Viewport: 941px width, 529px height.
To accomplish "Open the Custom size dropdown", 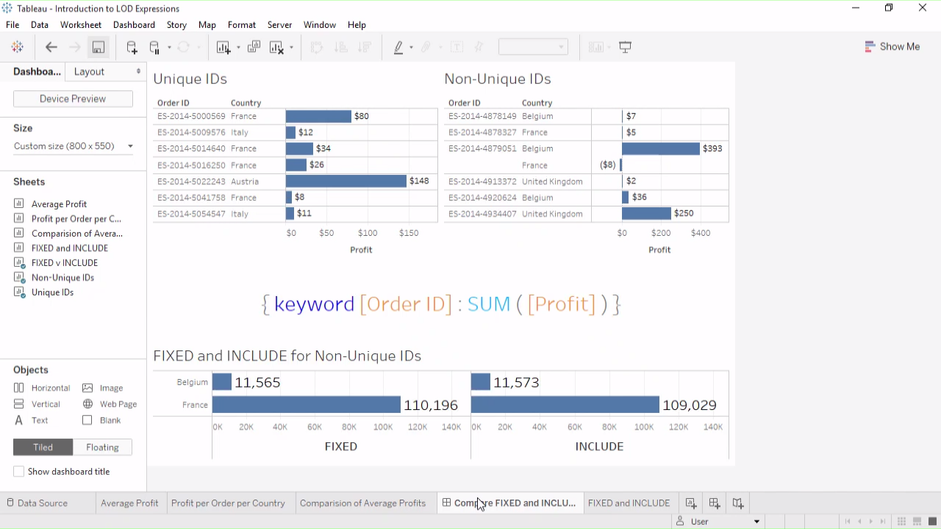I will (x=73, y=146).
